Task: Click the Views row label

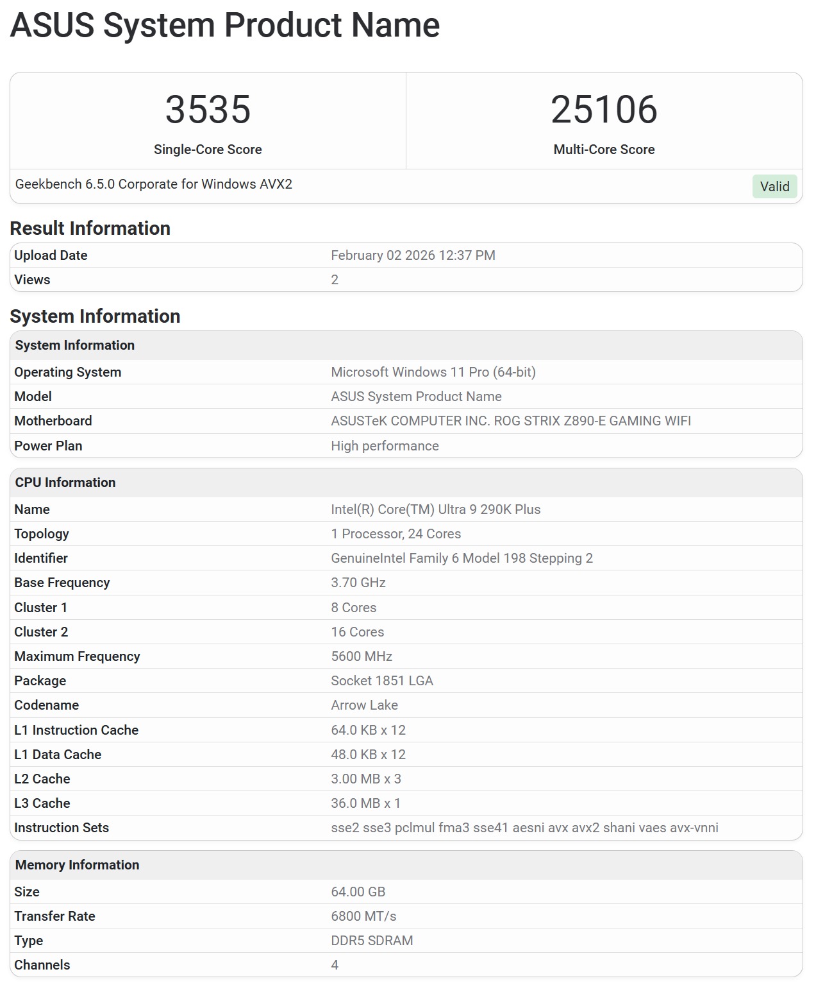Action: [x=32, y=280]
